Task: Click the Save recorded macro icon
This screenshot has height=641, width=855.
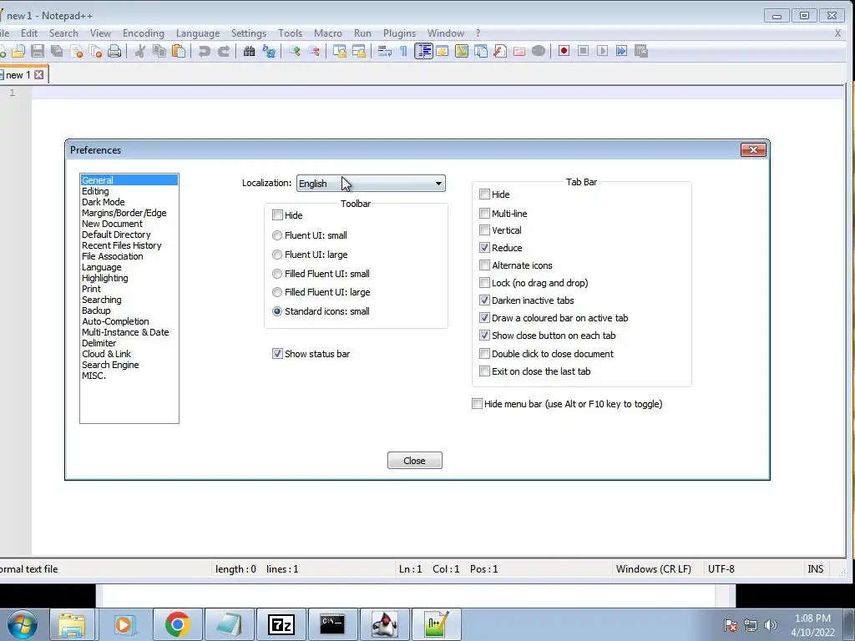Action: point(641,51)
